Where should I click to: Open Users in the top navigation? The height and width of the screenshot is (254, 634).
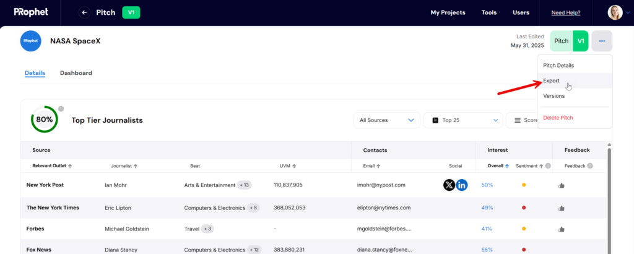point(521,12)
